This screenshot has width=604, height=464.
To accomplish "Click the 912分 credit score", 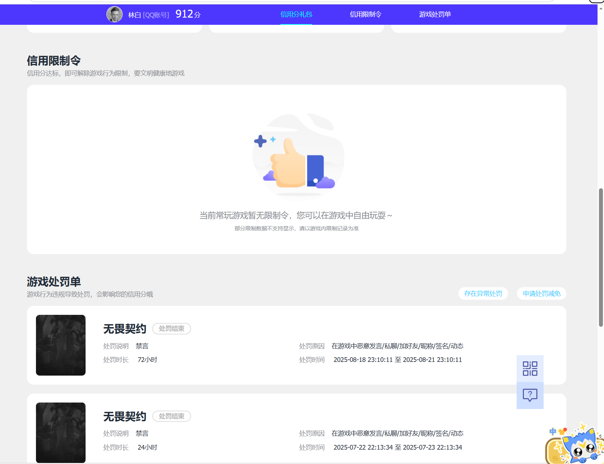I will pos(188,14).
